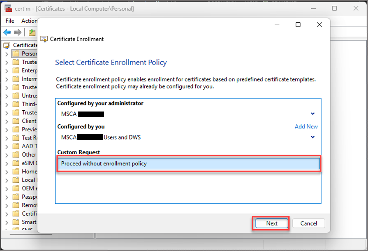Click the Cancel button
Screen dimensions: 368x251
point(309,223)
